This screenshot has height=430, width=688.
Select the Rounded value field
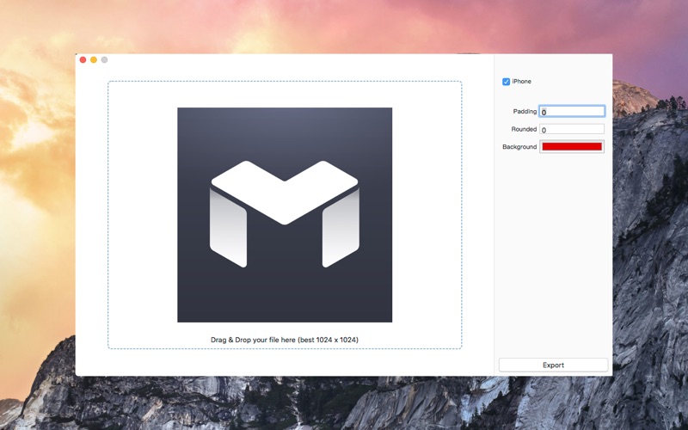(572, 130)
